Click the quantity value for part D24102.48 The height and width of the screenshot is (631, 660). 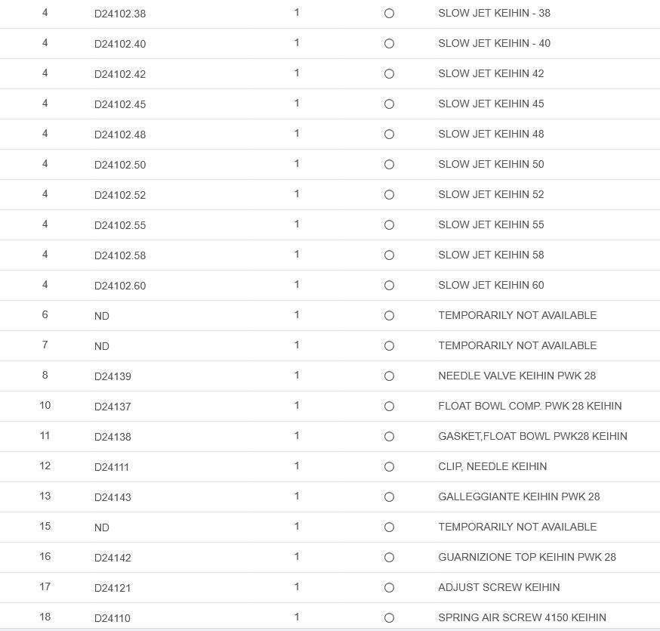(297, 133)
